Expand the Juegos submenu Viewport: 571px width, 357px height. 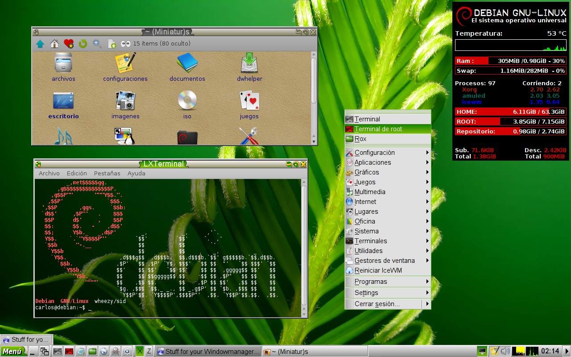[388, 182]
